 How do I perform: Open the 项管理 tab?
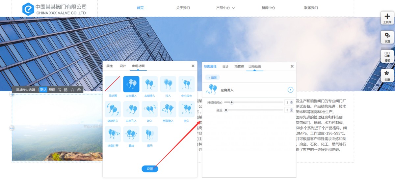[239, 66]
